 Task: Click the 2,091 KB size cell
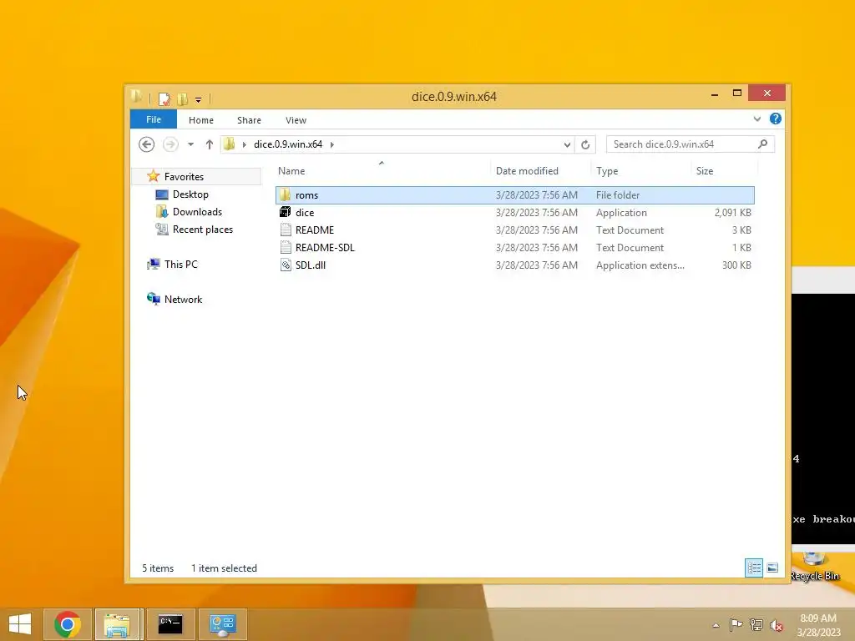732,213
